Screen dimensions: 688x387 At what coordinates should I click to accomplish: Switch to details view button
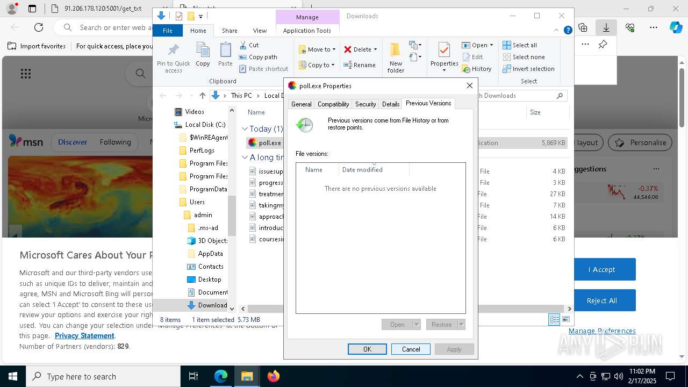[554, 319]
